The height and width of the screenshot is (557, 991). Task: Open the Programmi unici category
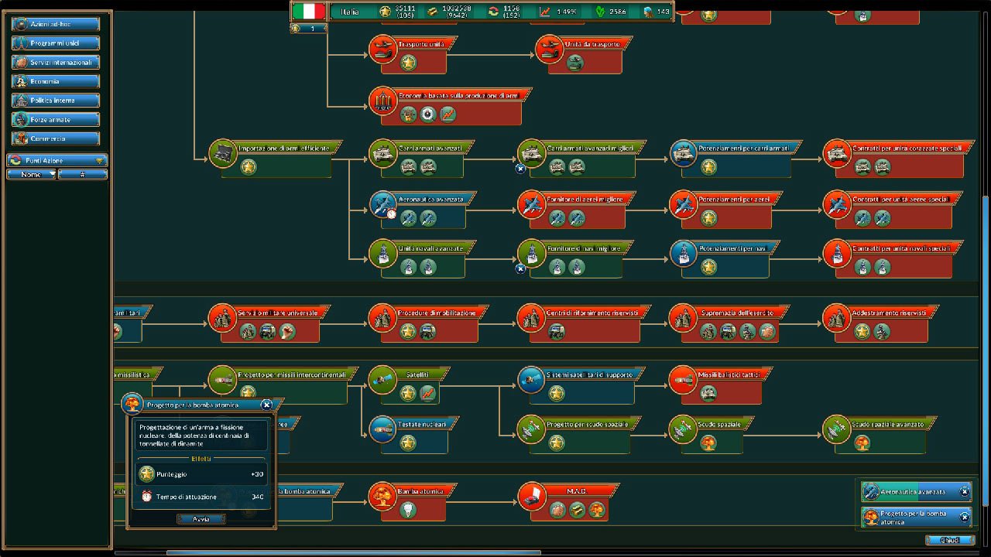pos(55,43)
